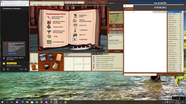186x104 pixels.
Task: Open the black cooking pot item
Action: coord(46,66)
